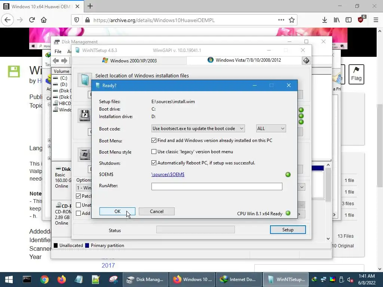Click Back arrow in Disk Management toolbar

[x=56, y=61]
